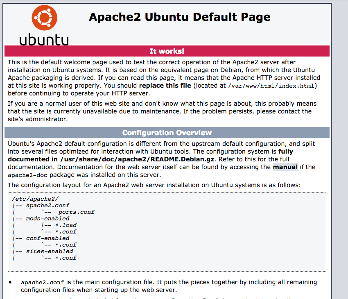
Task: Click the Ubuntu circle-of-friends logo
Action: (44, 18)
